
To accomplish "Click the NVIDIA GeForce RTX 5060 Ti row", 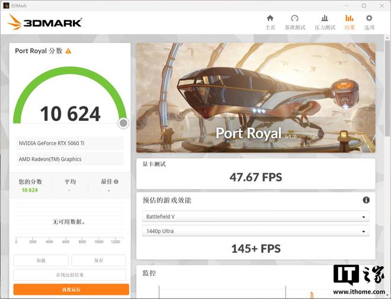I will [70, 143].
